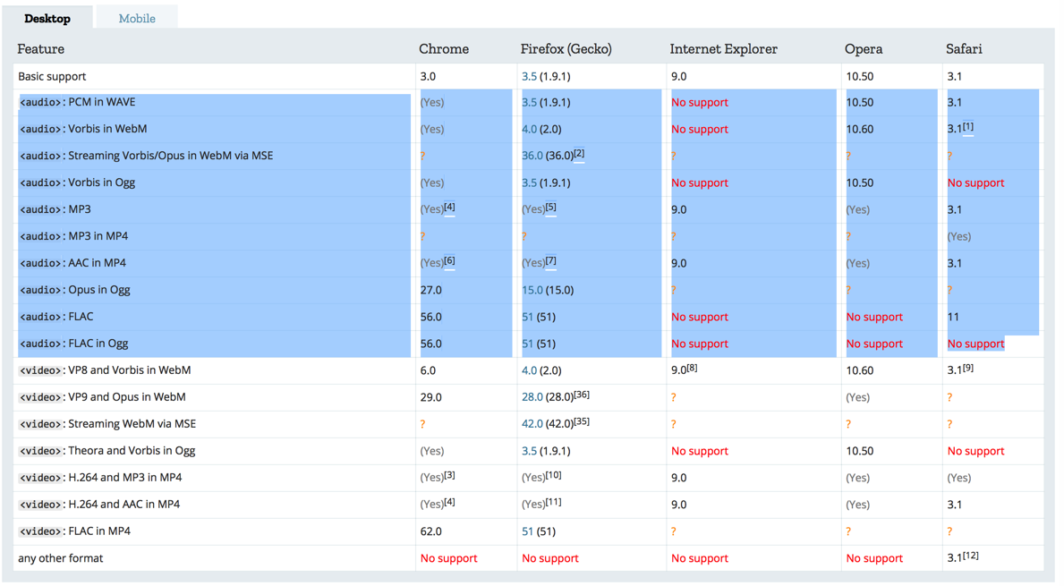Click '<audio>: Streaming Vorbis/Opus in WebM via MSE' label

tap(147, 156)
